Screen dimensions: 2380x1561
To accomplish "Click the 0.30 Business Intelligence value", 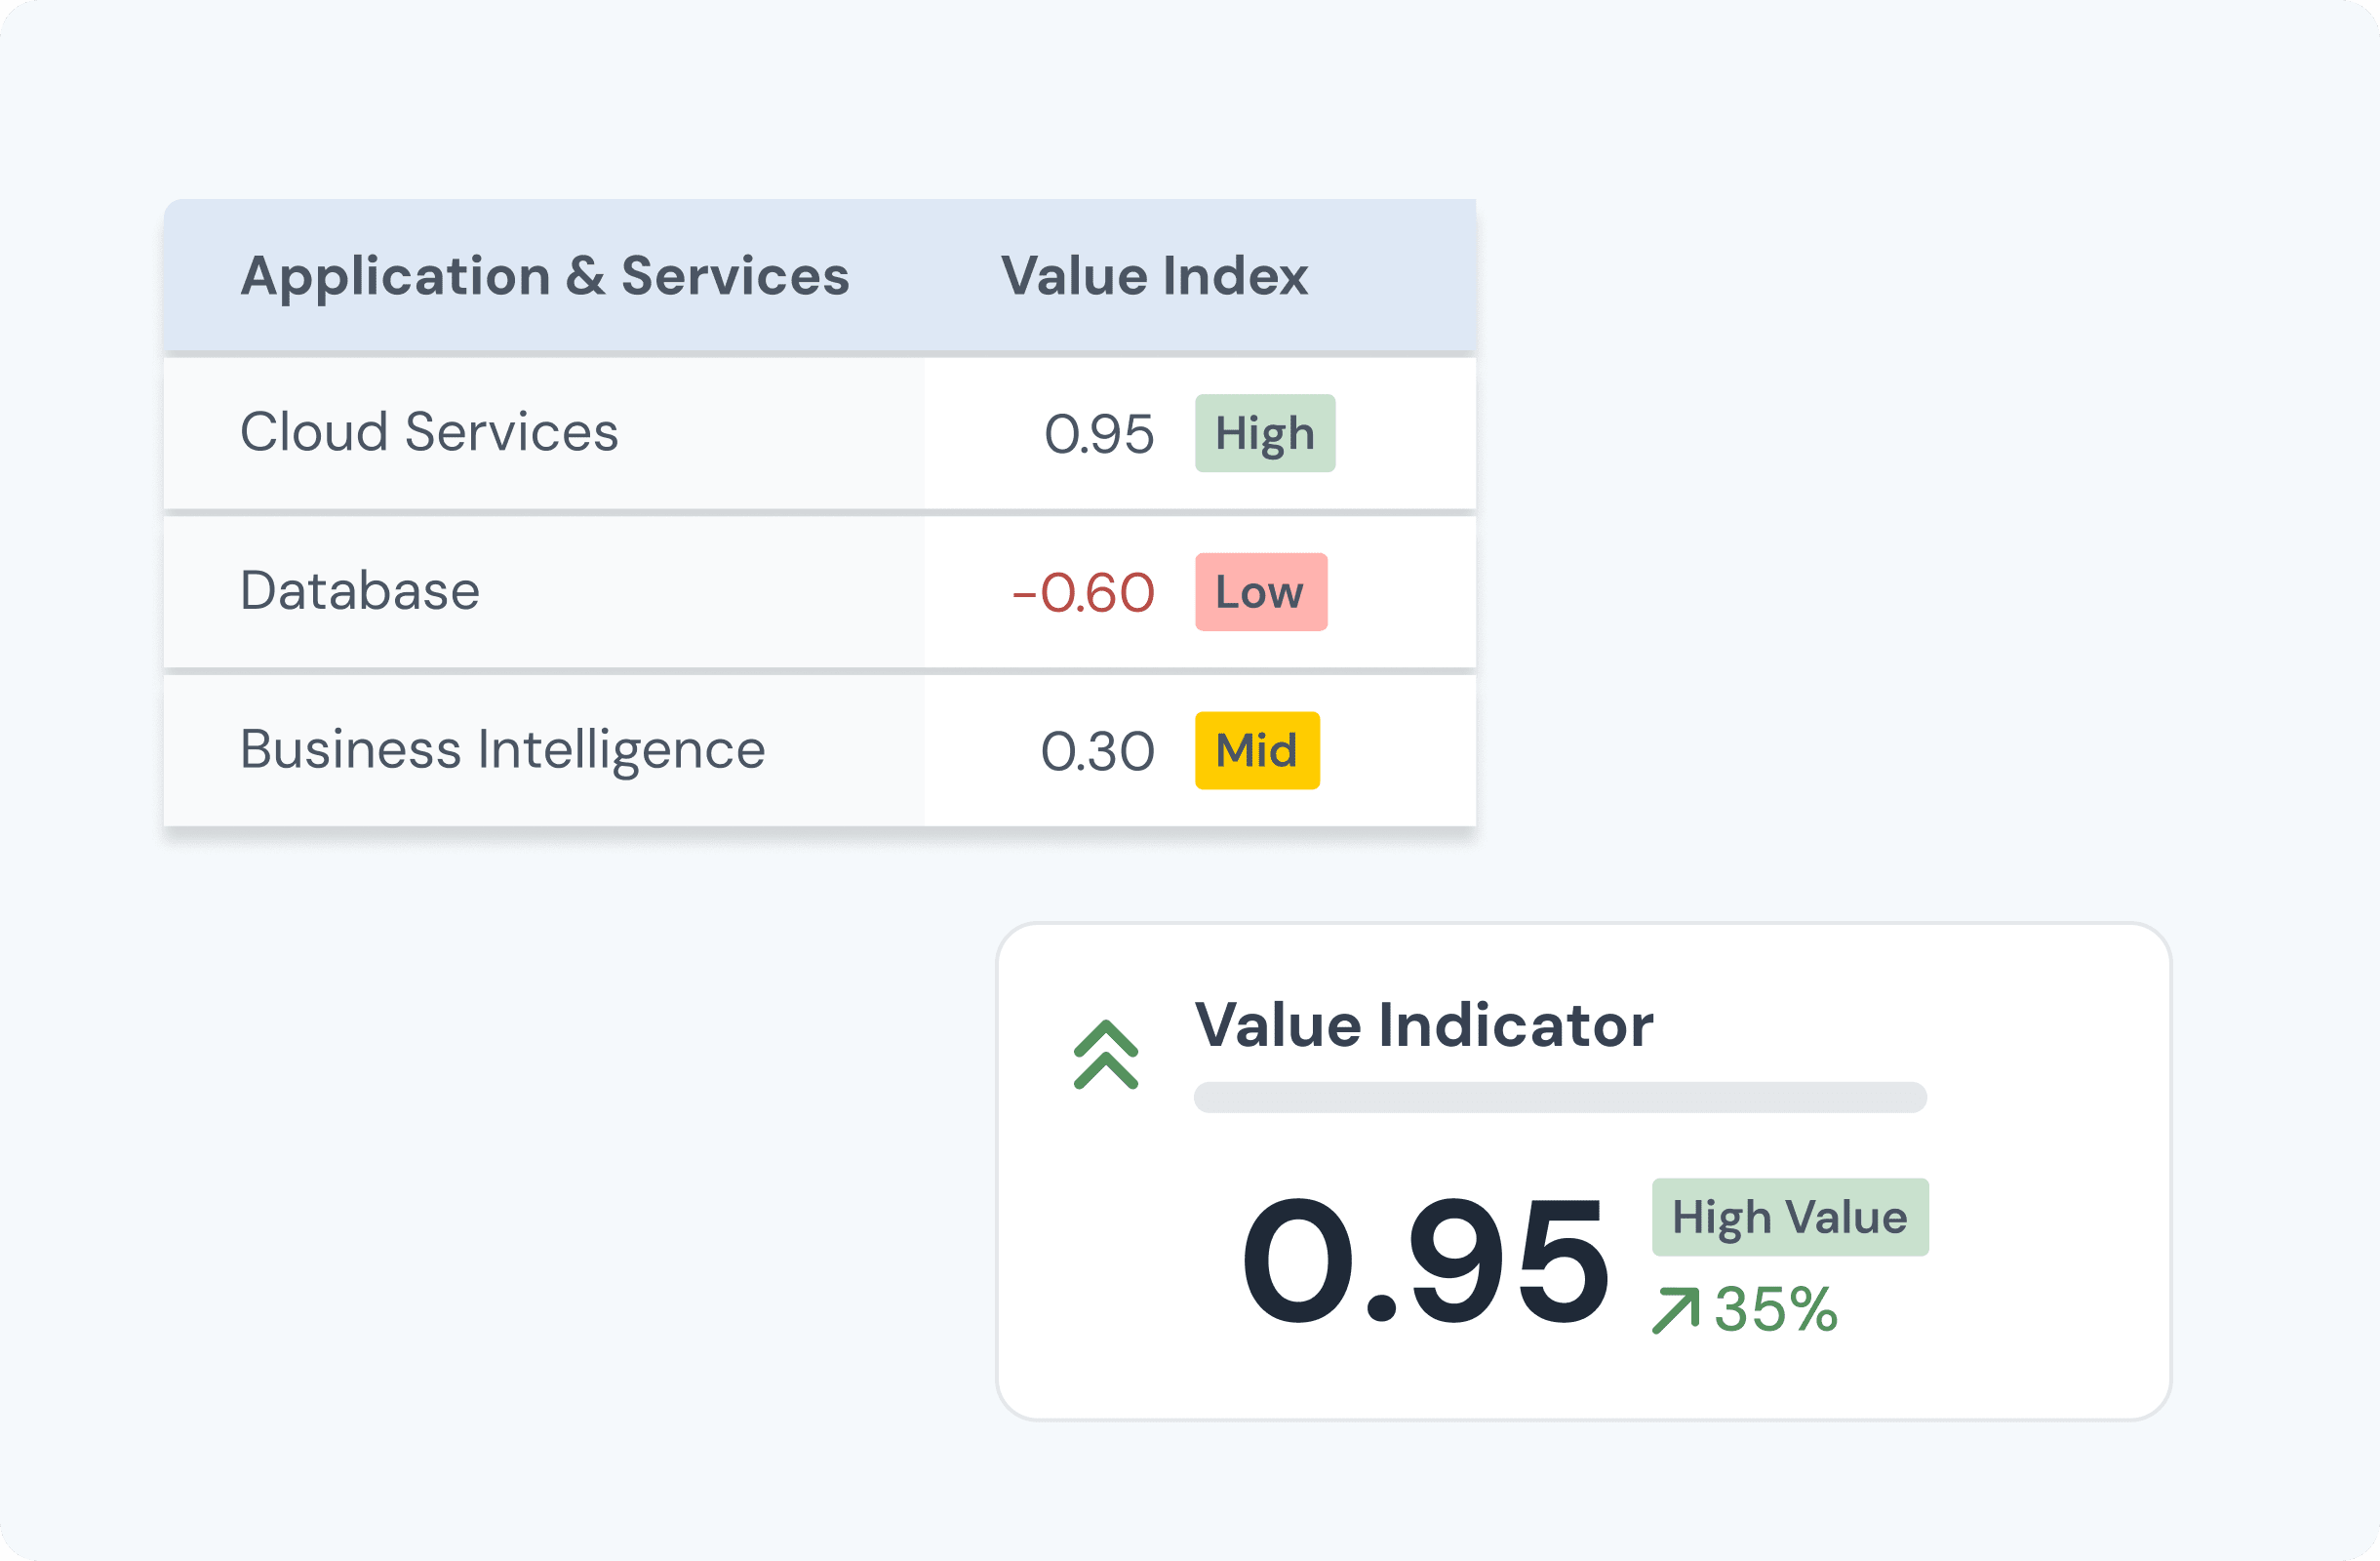I will pyautogui.click(x=1097, y=751).
